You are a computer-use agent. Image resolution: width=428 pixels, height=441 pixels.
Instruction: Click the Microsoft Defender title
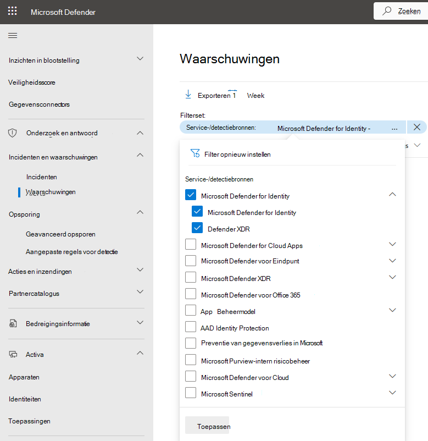(x=63, y=12)
